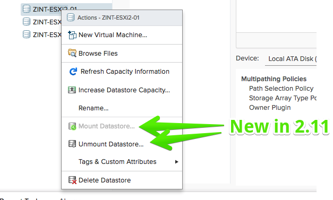This screenshot has width=333, height=200.
Task: Click the Storage Array Type Policy row
Action: pos(283,98)
